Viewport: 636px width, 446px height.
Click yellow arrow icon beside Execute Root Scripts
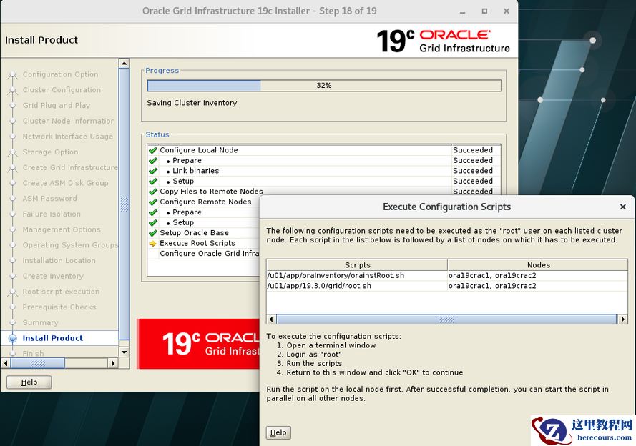tap(153, 244)
